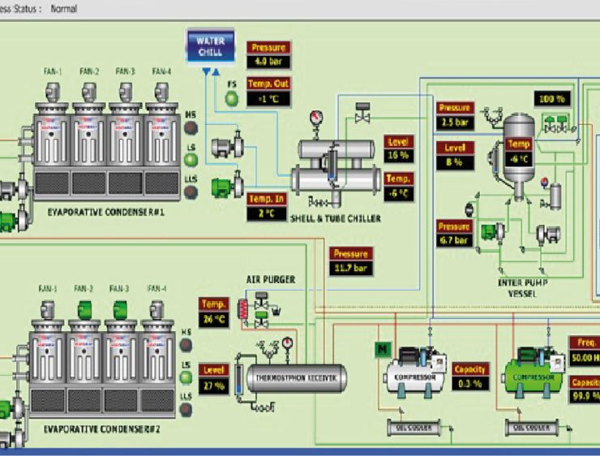Click the left Oil Cooler under white compressor
The height and width of the screenshot is (456, 600).
(x=414, y=428)
